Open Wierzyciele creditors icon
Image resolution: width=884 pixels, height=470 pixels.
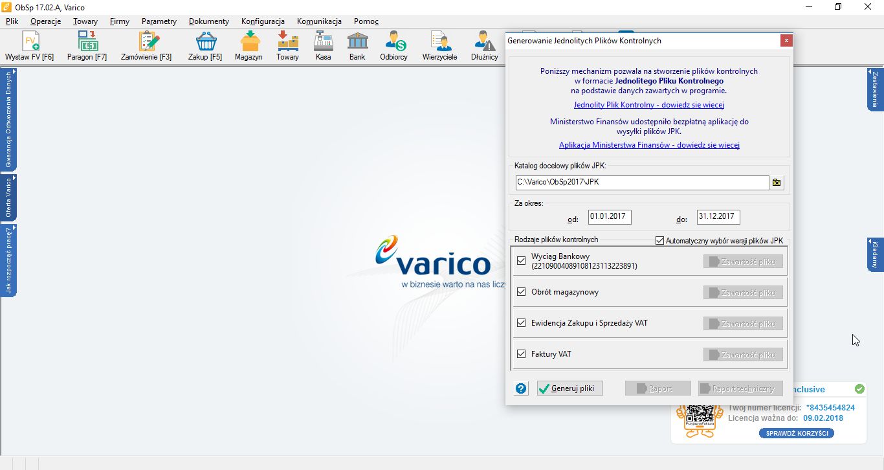(440, 47)
